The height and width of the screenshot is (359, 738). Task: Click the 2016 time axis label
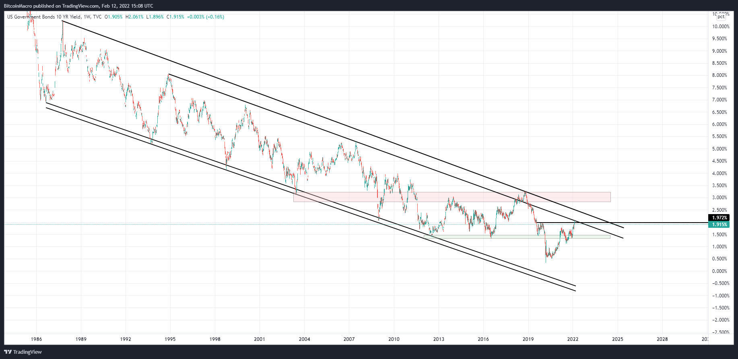483,339
